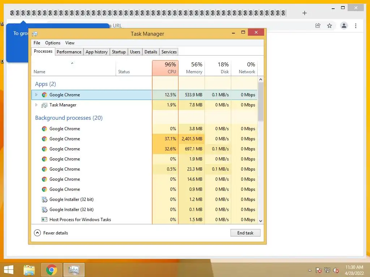370x277 pixels.
Task: Open View menu in Task Manager
Action: point(70,43)
